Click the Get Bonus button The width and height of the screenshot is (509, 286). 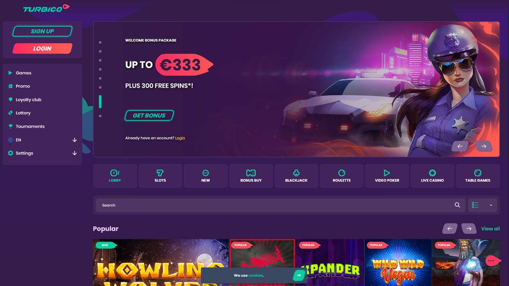click(x=149, y=116)
